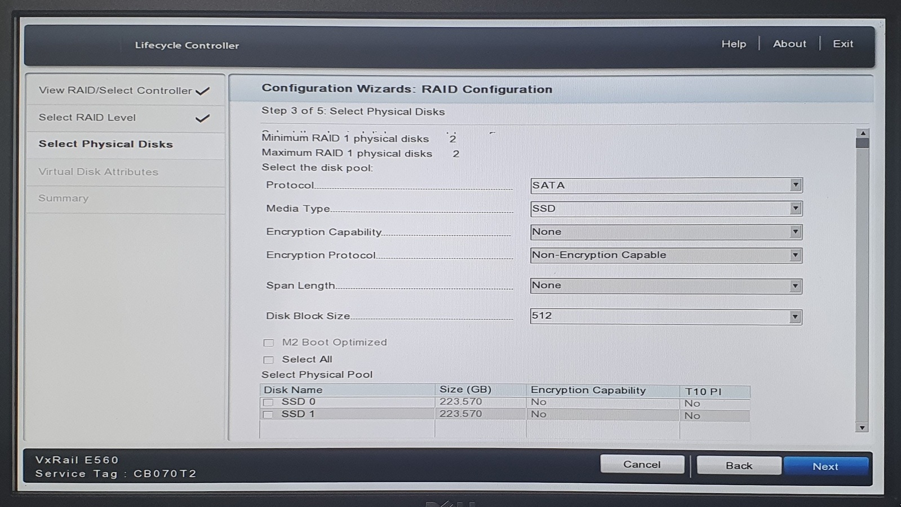The width and height of the screenshot is (901, 507).
Task: Click the Protocol dropdown arrow
Action: pyautogui.click(x=795, y=185)
